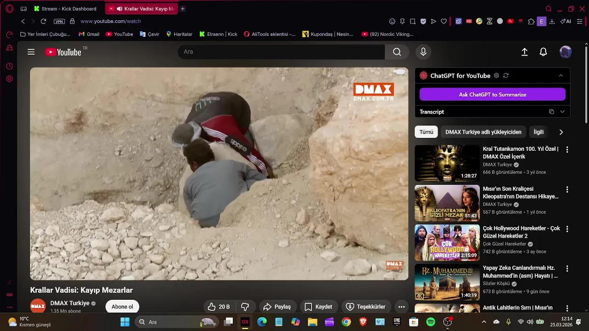
Task: Go to YouTube home via logo
Action: (63, 52)
